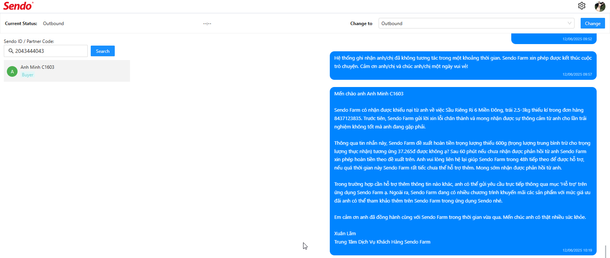
Task: Open the Anh Minh C1603 conversation
Action: pyautogui.click(x=67, y=71)
